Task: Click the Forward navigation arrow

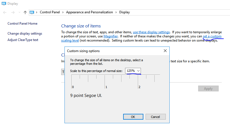Action: 13,12
